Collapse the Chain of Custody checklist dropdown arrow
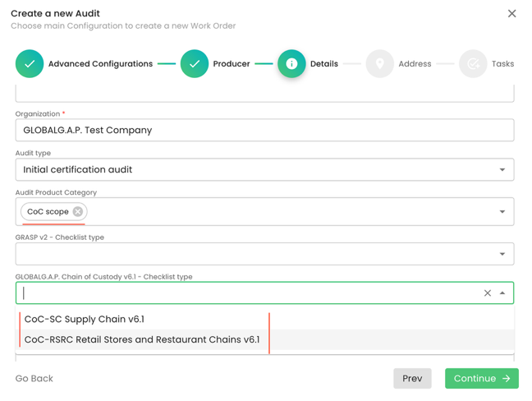The image size is (532, 401). pos(502,293)
